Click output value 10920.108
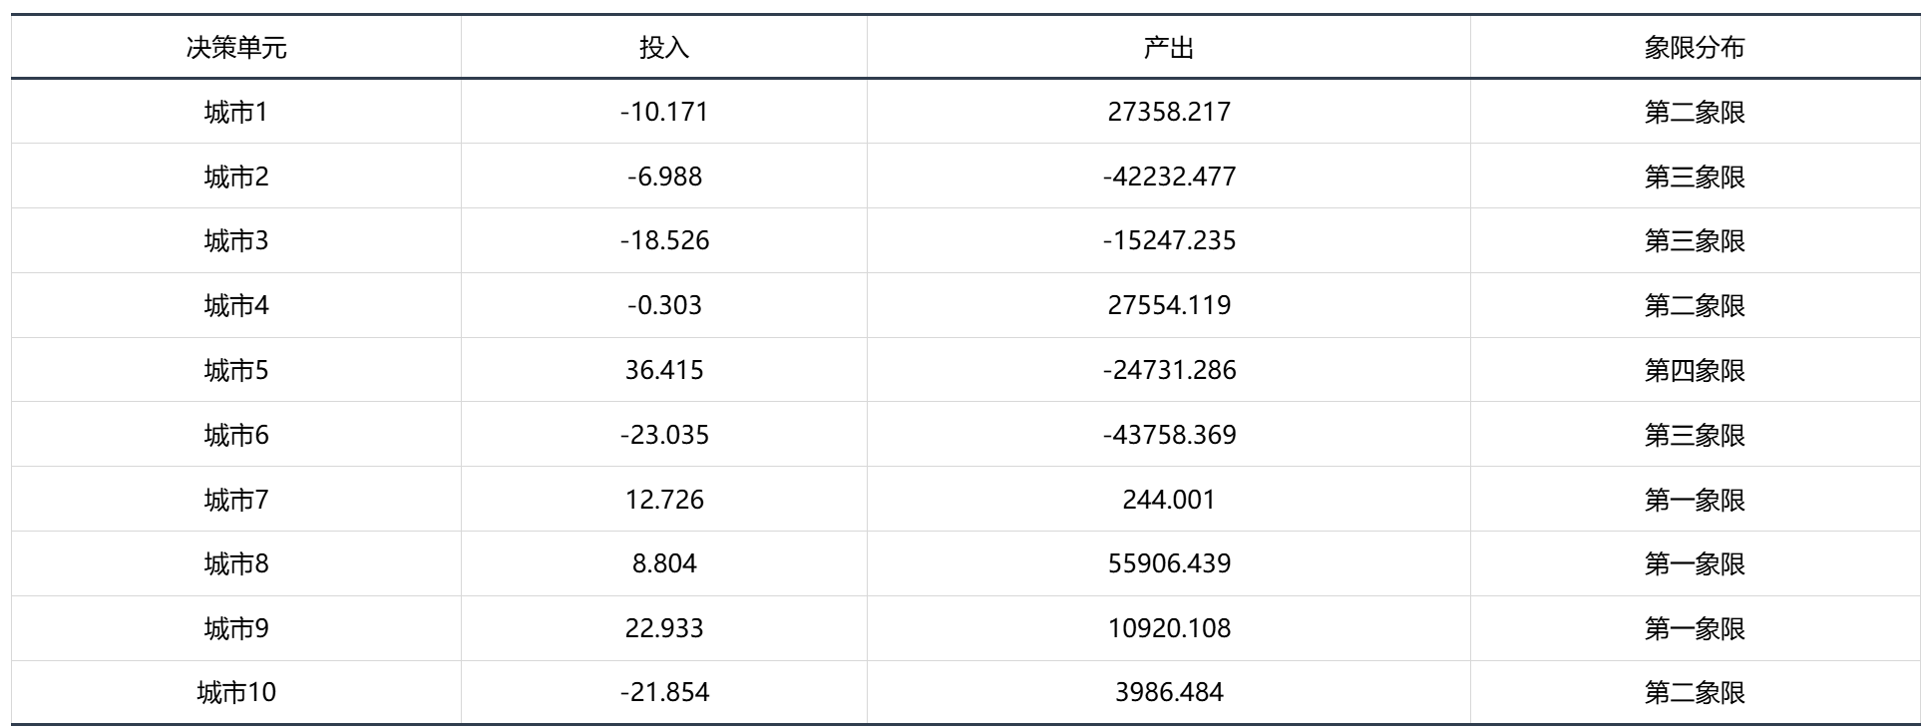This screenshot has width=1923, height=728. [x=1169, y=628]
